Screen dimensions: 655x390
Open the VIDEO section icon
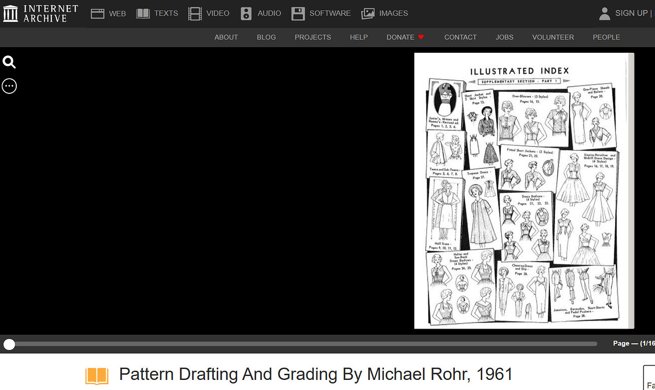tap(194, 13)
